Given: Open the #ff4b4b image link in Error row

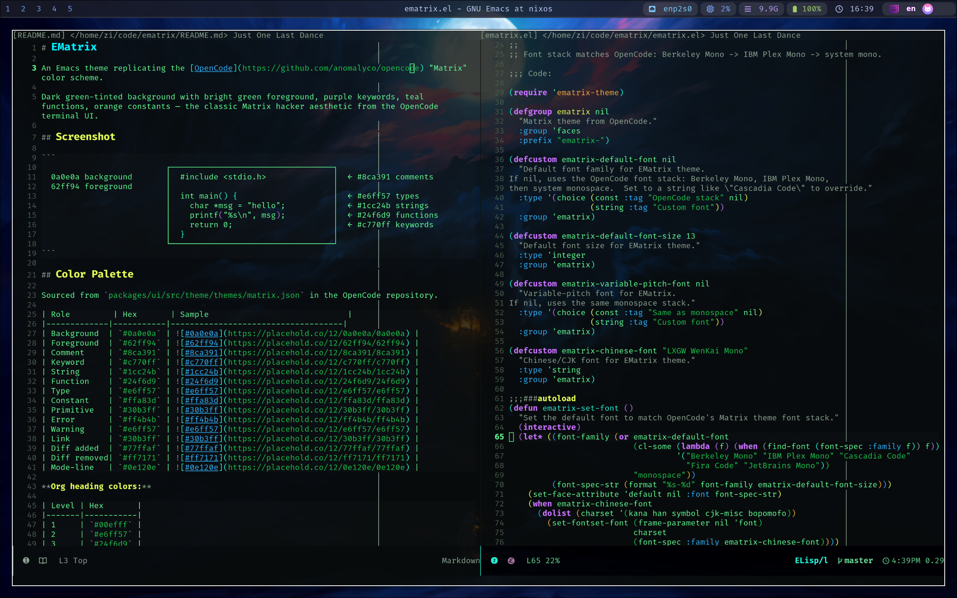Looking at the screenshot, I should tap(201, 419).
